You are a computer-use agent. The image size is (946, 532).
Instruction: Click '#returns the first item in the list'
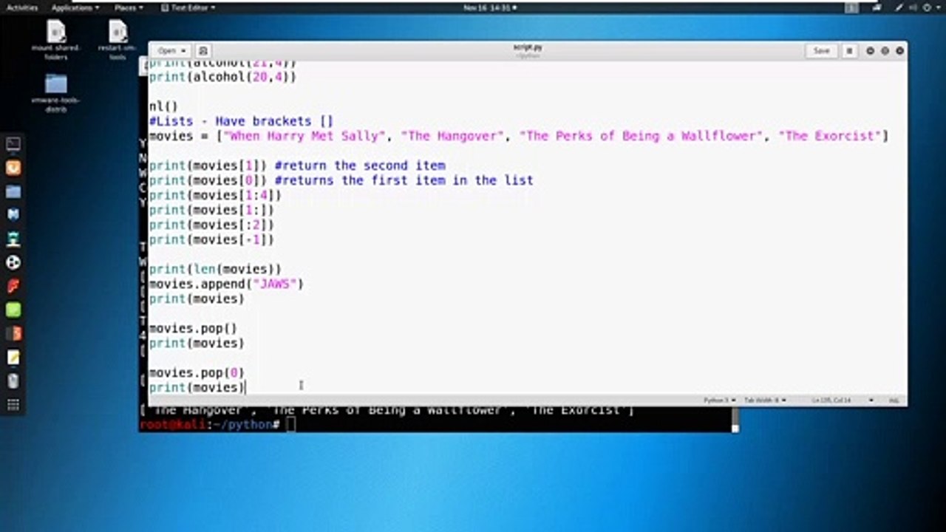point(404,180)
